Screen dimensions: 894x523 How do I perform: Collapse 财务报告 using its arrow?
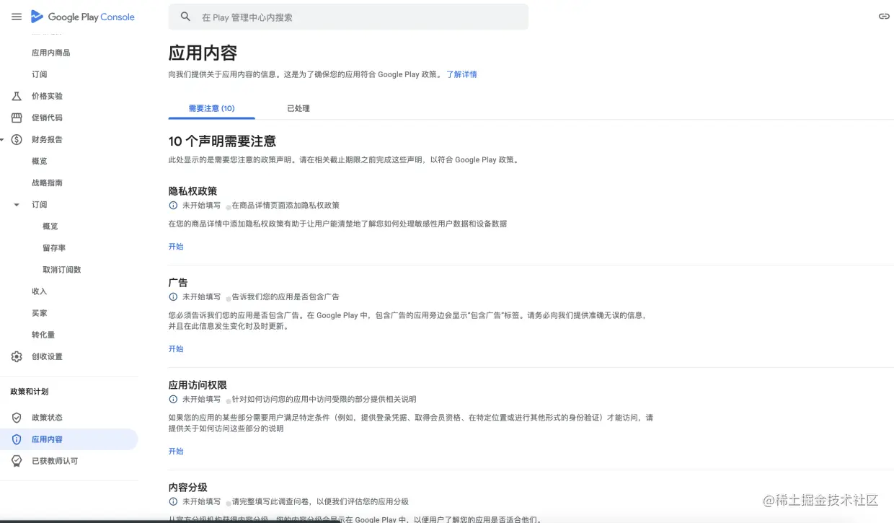click(2, 139)
